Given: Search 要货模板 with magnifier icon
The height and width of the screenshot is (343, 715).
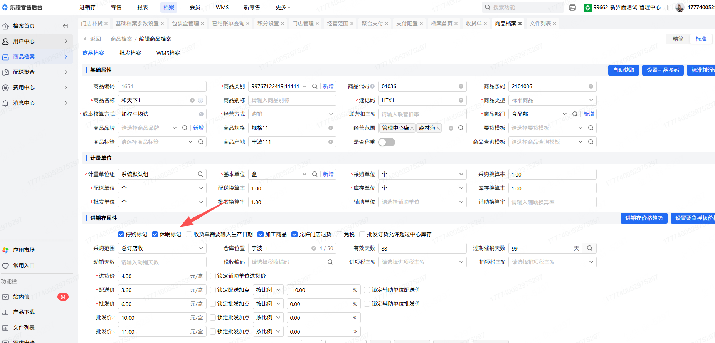Looking at the screenshot, I should pos(591,128).
